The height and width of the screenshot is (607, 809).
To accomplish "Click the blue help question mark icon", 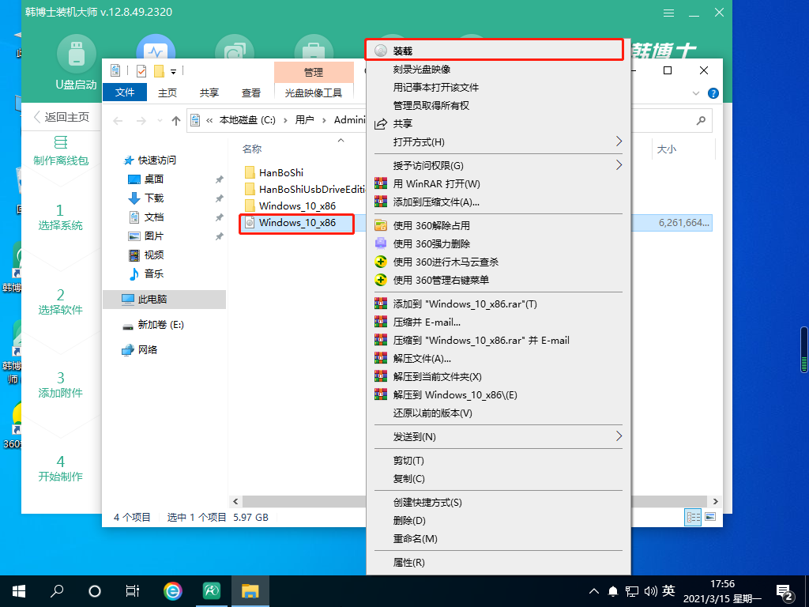I will (x=713, y=93).
